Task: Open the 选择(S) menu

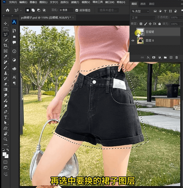Action: pyautogui.click(x=64, y=2)
